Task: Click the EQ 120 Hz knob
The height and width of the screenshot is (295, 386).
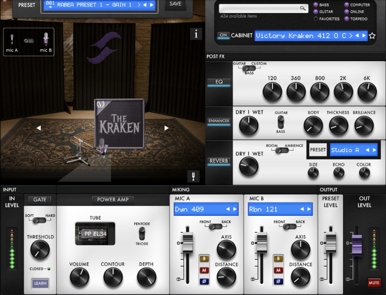Action: (272, 92)
